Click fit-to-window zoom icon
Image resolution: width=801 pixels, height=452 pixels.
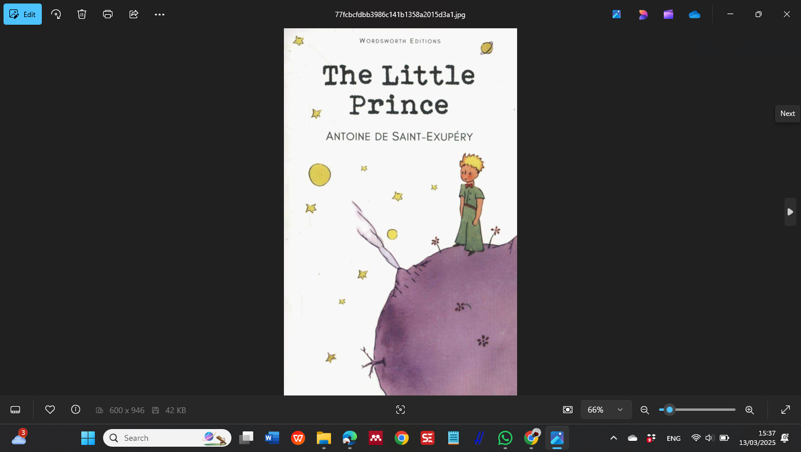(x=568, y=410)
